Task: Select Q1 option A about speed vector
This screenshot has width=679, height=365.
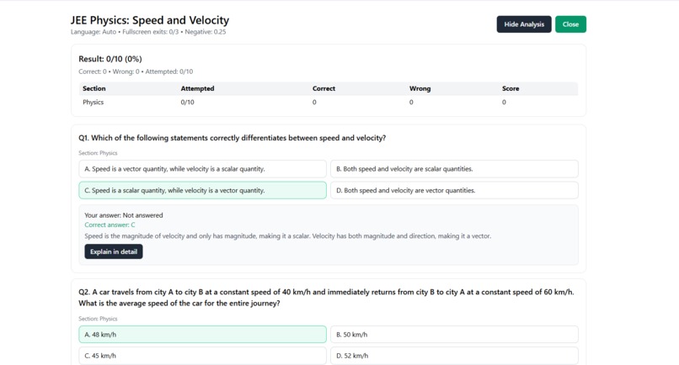Action: [202, 169]
